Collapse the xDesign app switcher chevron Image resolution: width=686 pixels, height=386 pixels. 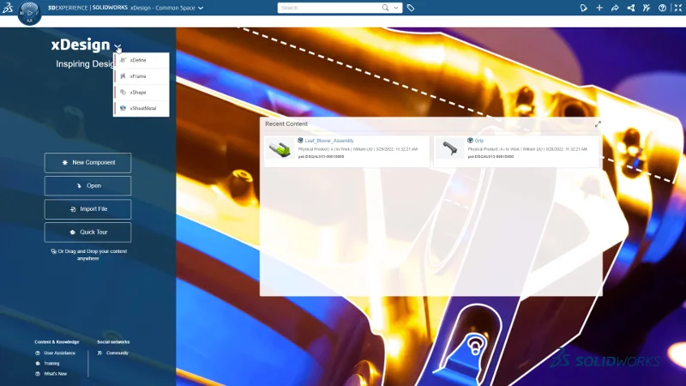tap(117, 47)
